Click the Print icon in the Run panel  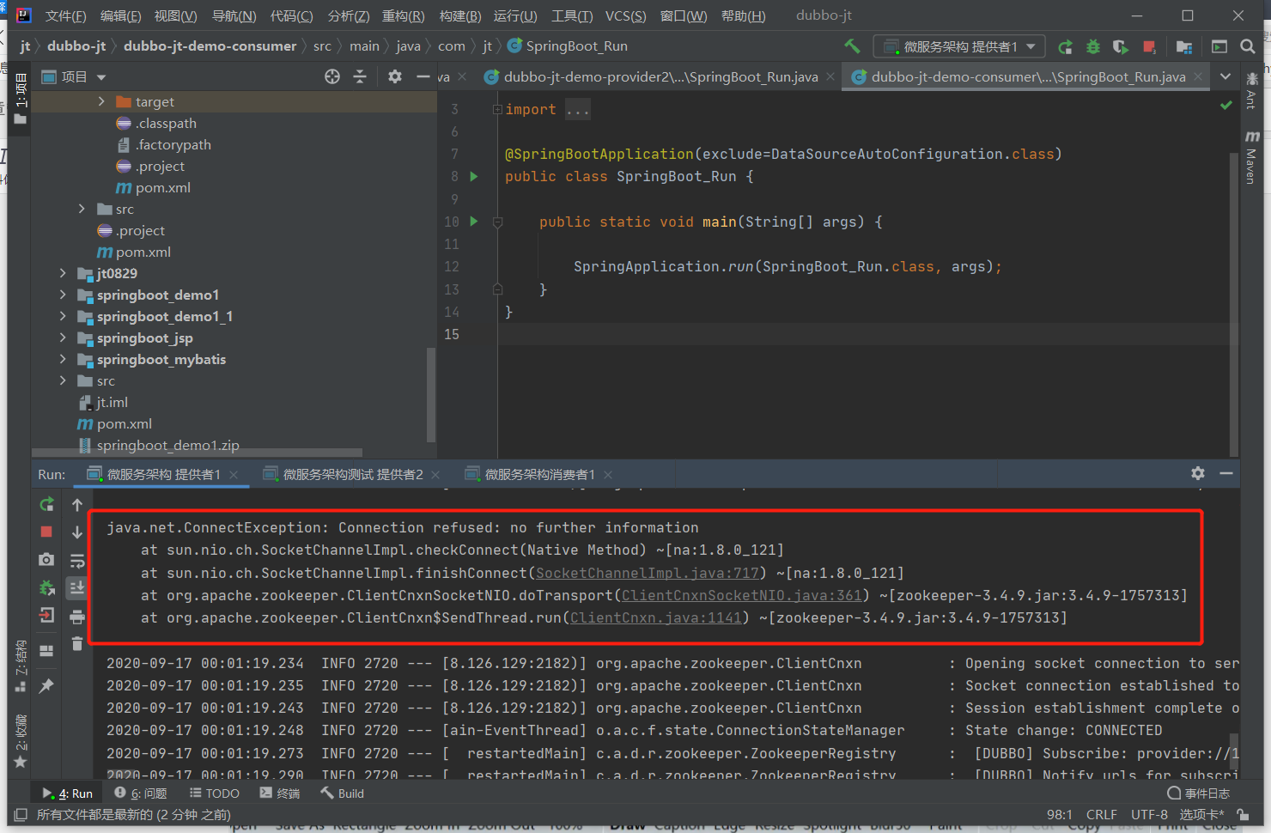pyautogui.click(x=77, y=617)
